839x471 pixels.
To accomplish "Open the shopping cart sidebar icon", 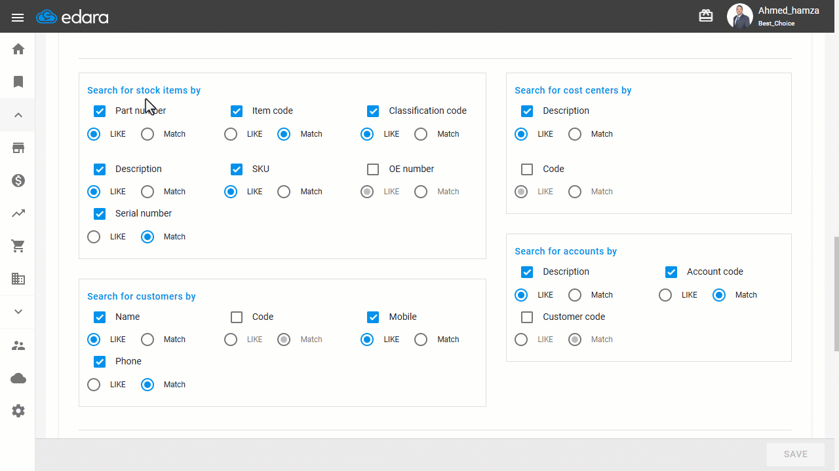I will click(x=18, y=246).
